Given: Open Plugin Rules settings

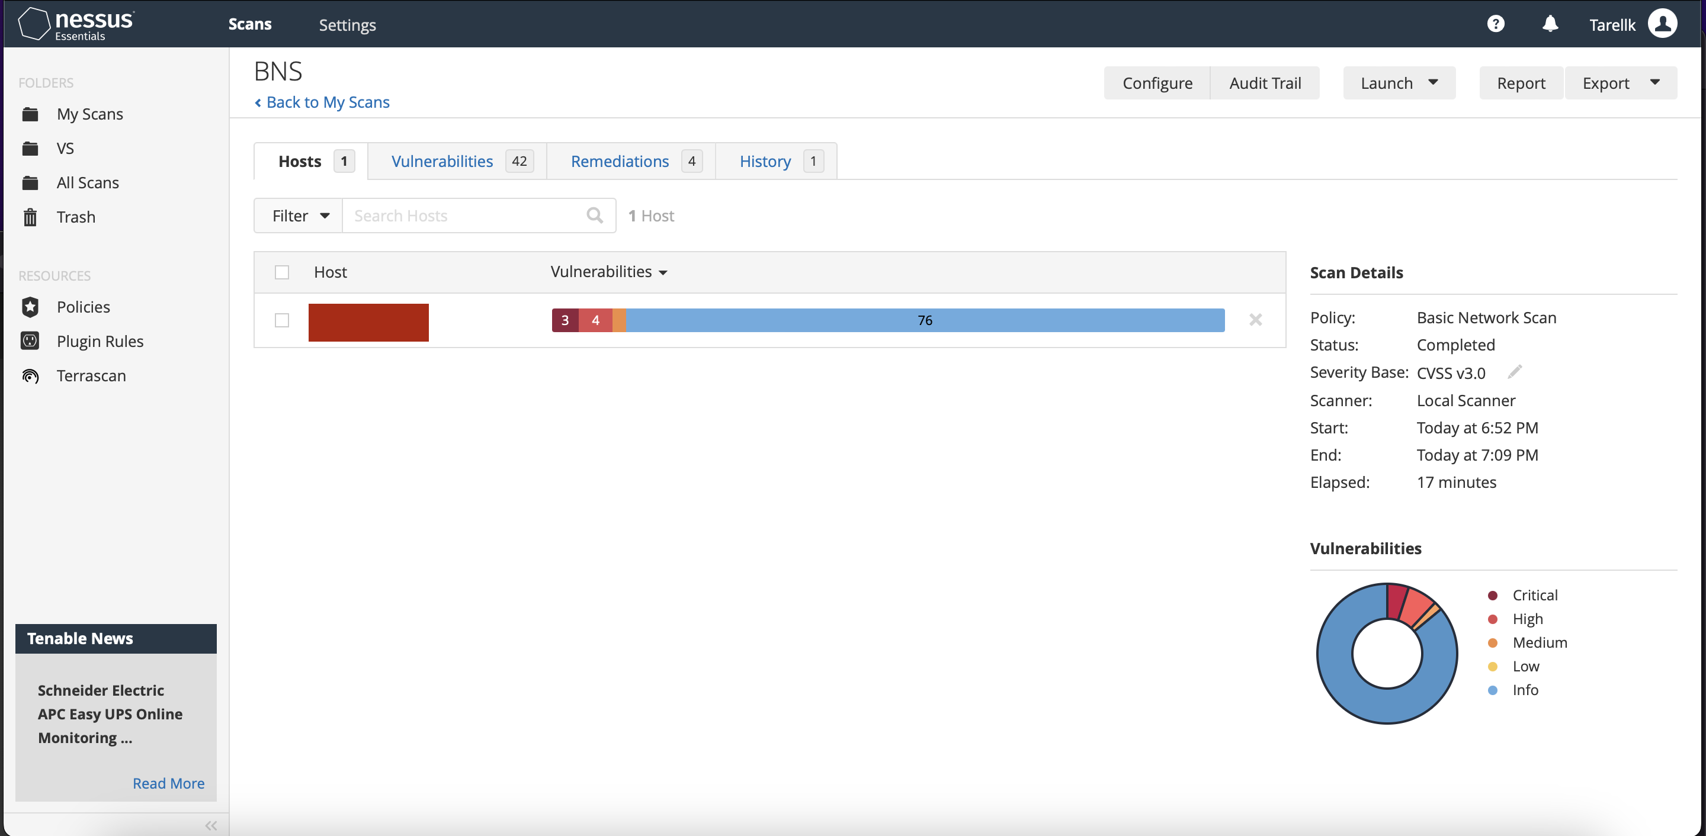Looking at the screenshot, I should 100,341.
